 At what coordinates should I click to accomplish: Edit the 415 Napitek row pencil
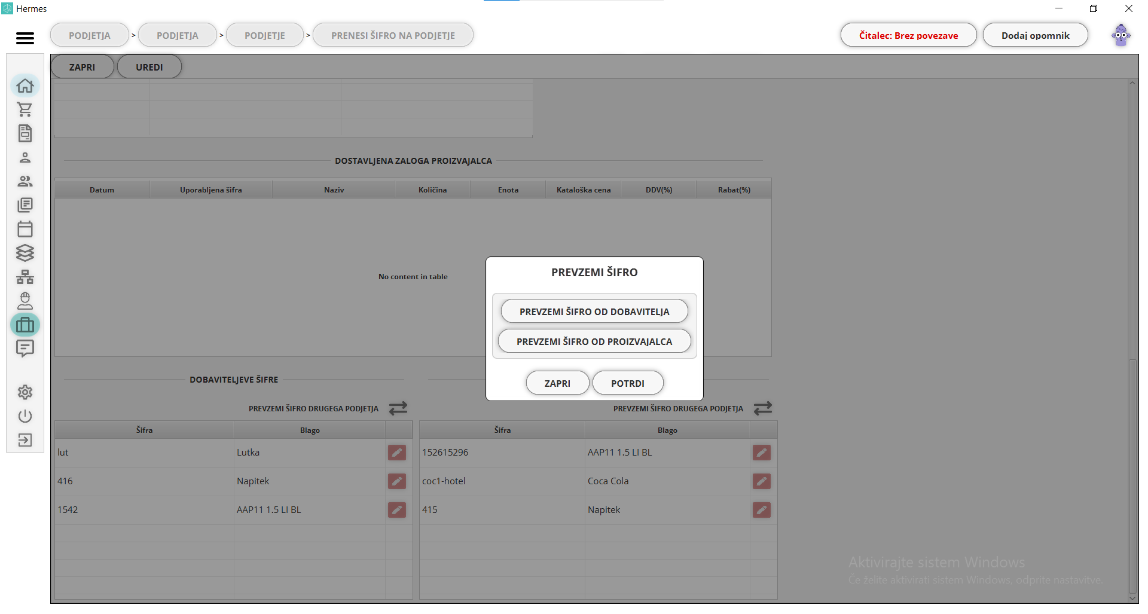pyautogui.click(x=762, y=510)
